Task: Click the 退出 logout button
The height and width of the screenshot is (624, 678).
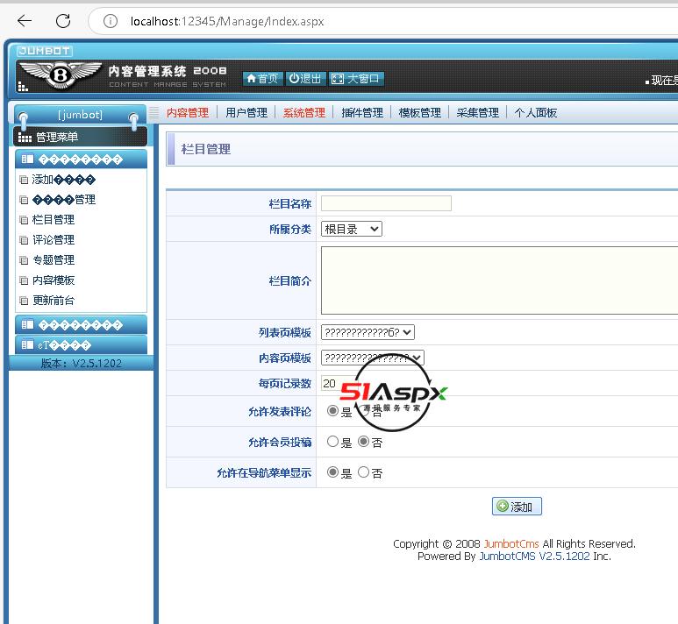Action: pyautogui.click(x=305, y=79)
